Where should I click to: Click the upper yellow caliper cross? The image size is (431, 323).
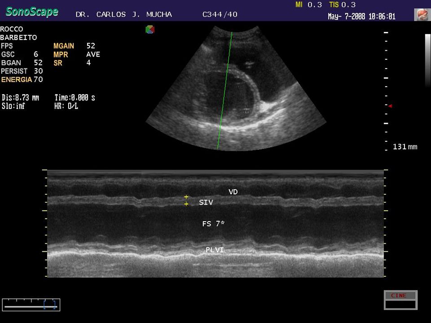click(x=186, y=197)
